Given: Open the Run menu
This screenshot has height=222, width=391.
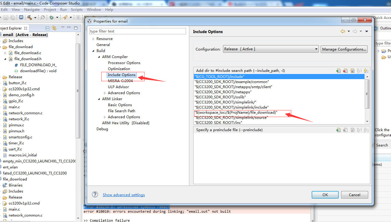Looking at the screenshot, I should pos(63,9).
